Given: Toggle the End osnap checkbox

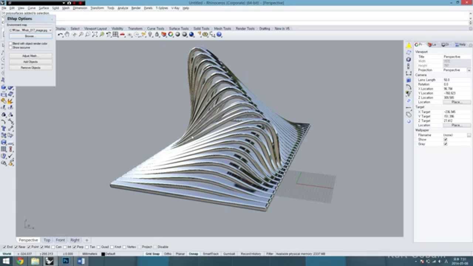Looking at the screenshot, I should point(4,247).
